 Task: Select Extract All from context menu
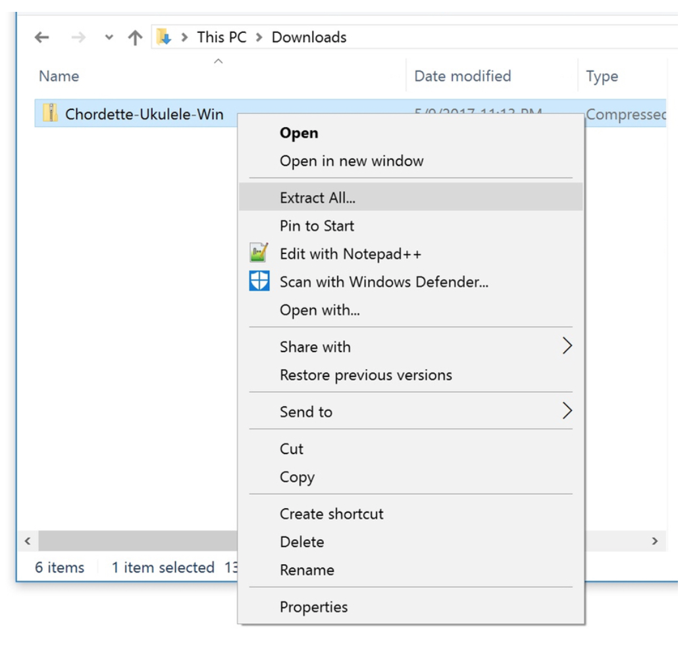(x=317, y=197)
